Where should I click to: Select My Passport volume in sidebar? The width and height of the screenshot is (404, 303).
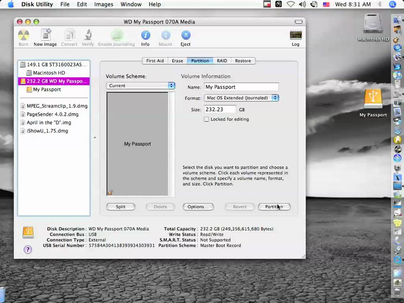54,89
